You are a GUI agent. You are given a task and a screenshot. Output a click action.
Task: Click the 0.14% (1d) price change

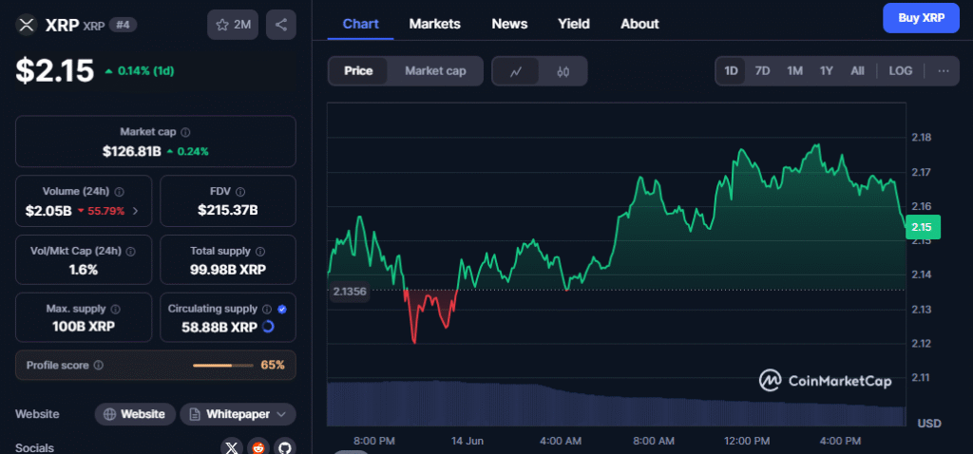(x=140, y=70)
